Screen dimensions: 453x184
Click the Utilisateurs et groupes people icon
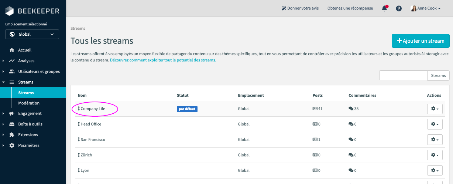[12, 71]
